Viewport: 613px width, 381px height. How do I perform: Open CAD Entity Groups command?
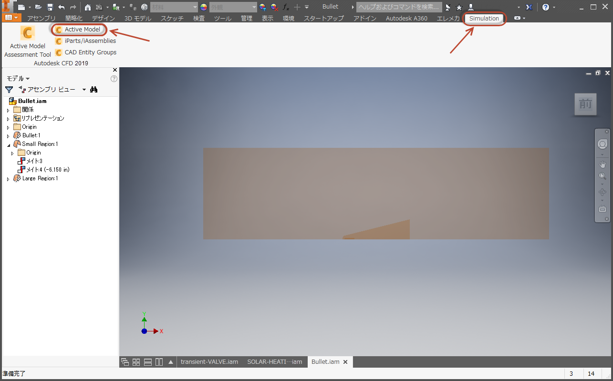click(x=85, y=52)
